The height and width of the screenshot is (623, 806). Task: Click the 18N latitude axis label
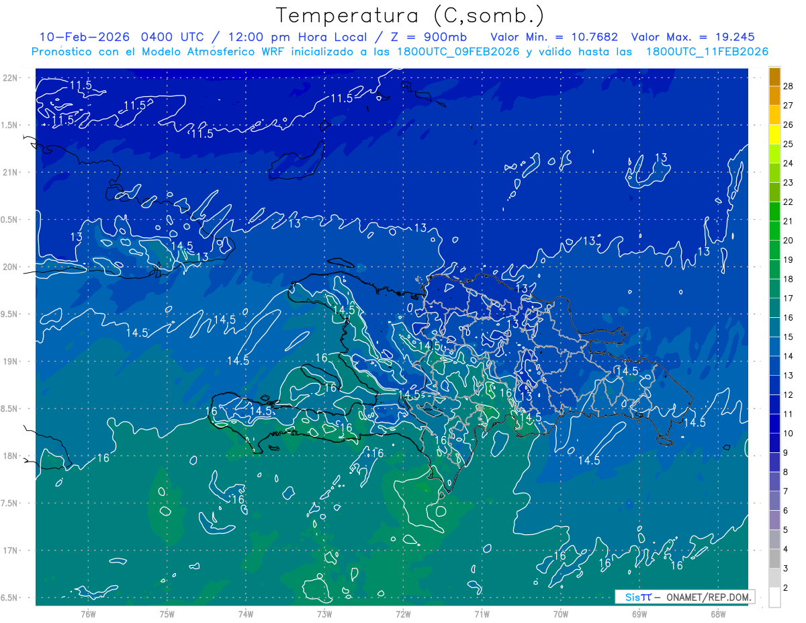[10, 456]
